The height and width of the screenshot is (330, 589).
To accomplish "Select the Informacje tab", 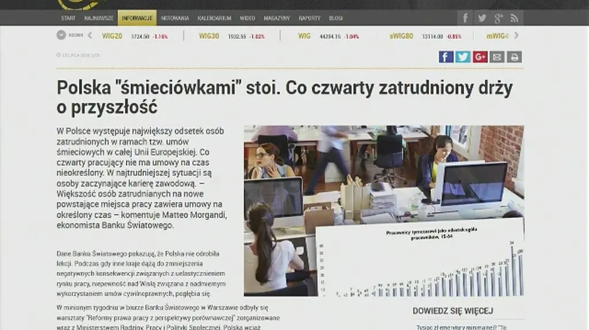I will coord(137,18).
